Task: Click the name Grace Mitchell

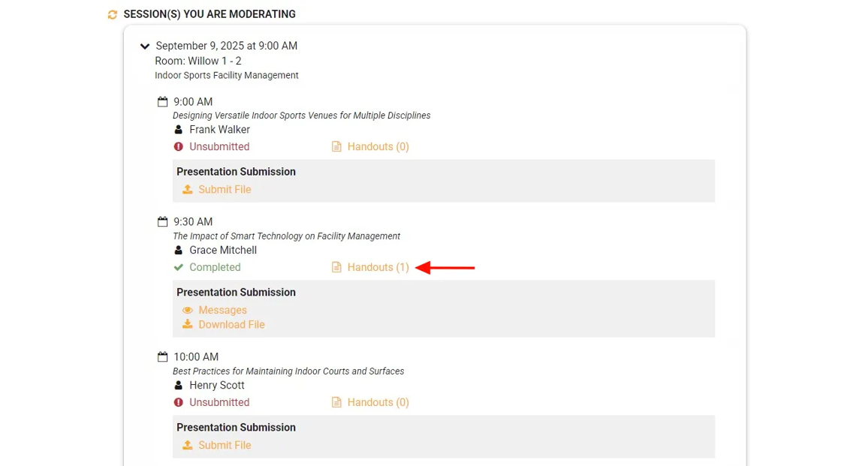Action: [x=223, y=250]
